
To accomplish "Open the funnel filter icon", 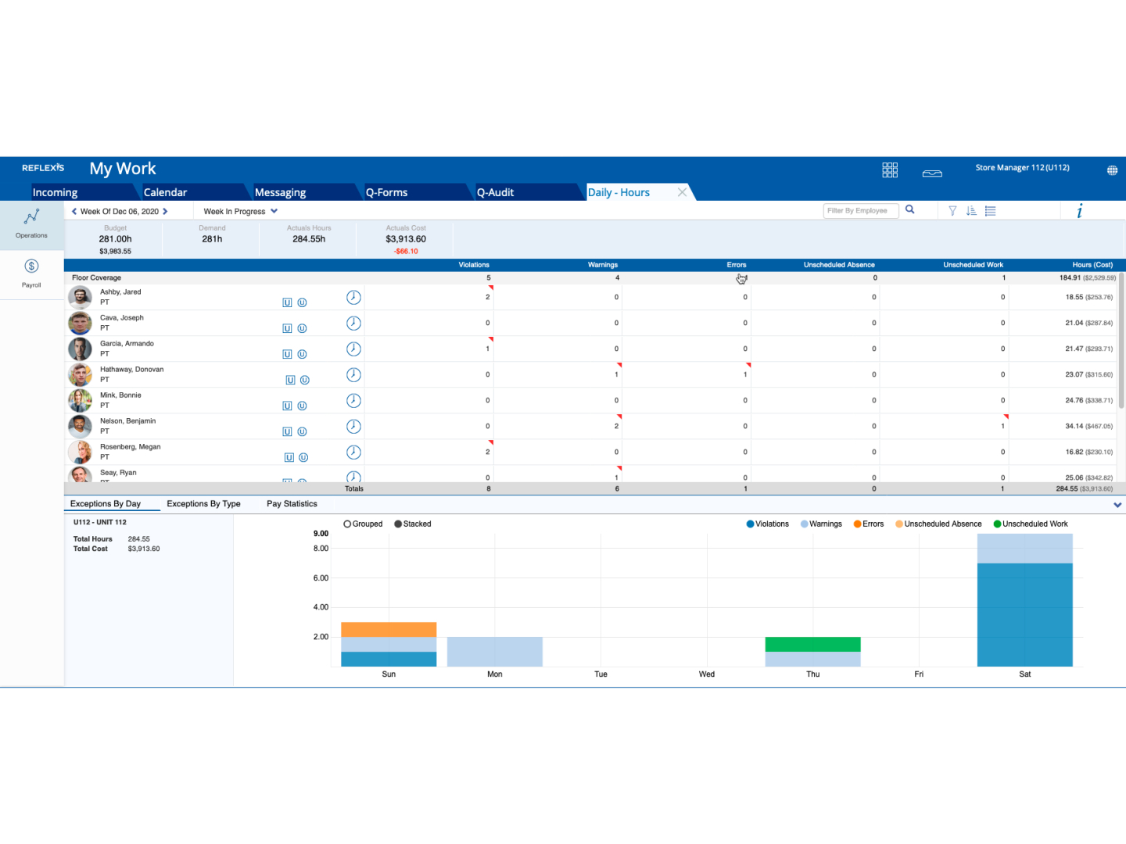I will (x=952, y=211).
